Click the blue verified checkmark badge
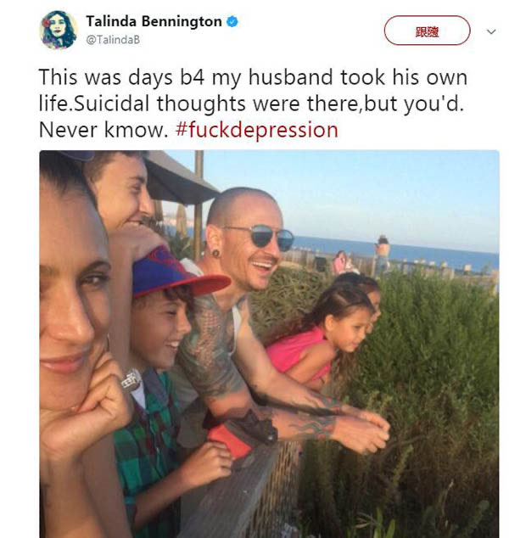 pyautogui.click(x=232, y=21)
